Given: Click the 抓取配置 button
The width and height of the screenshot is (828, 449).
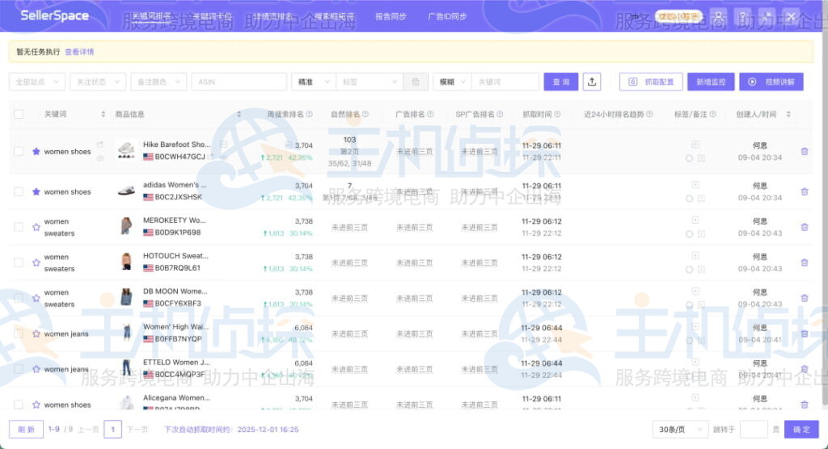Looking at the screenshot, I should (x=651, y=82).
